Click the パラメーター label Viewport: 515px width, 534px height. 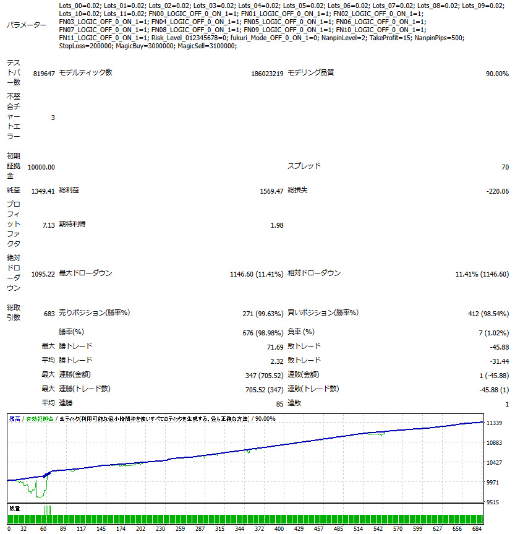click(26, 25)
